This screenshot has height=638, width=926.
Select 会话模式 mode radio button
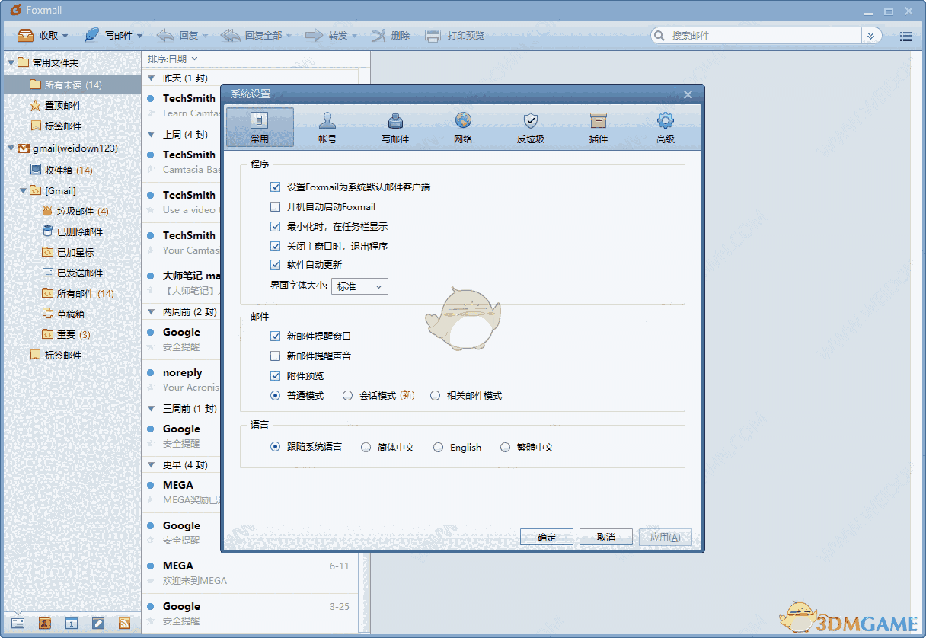click(347, 395)
